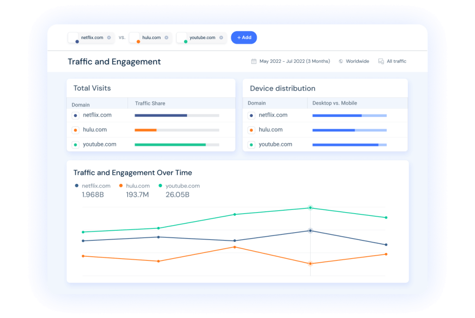The width and height of the screenshot is (475, 318).
Task: Click the globe icon beside Worldwide
Action: (341, 61)
